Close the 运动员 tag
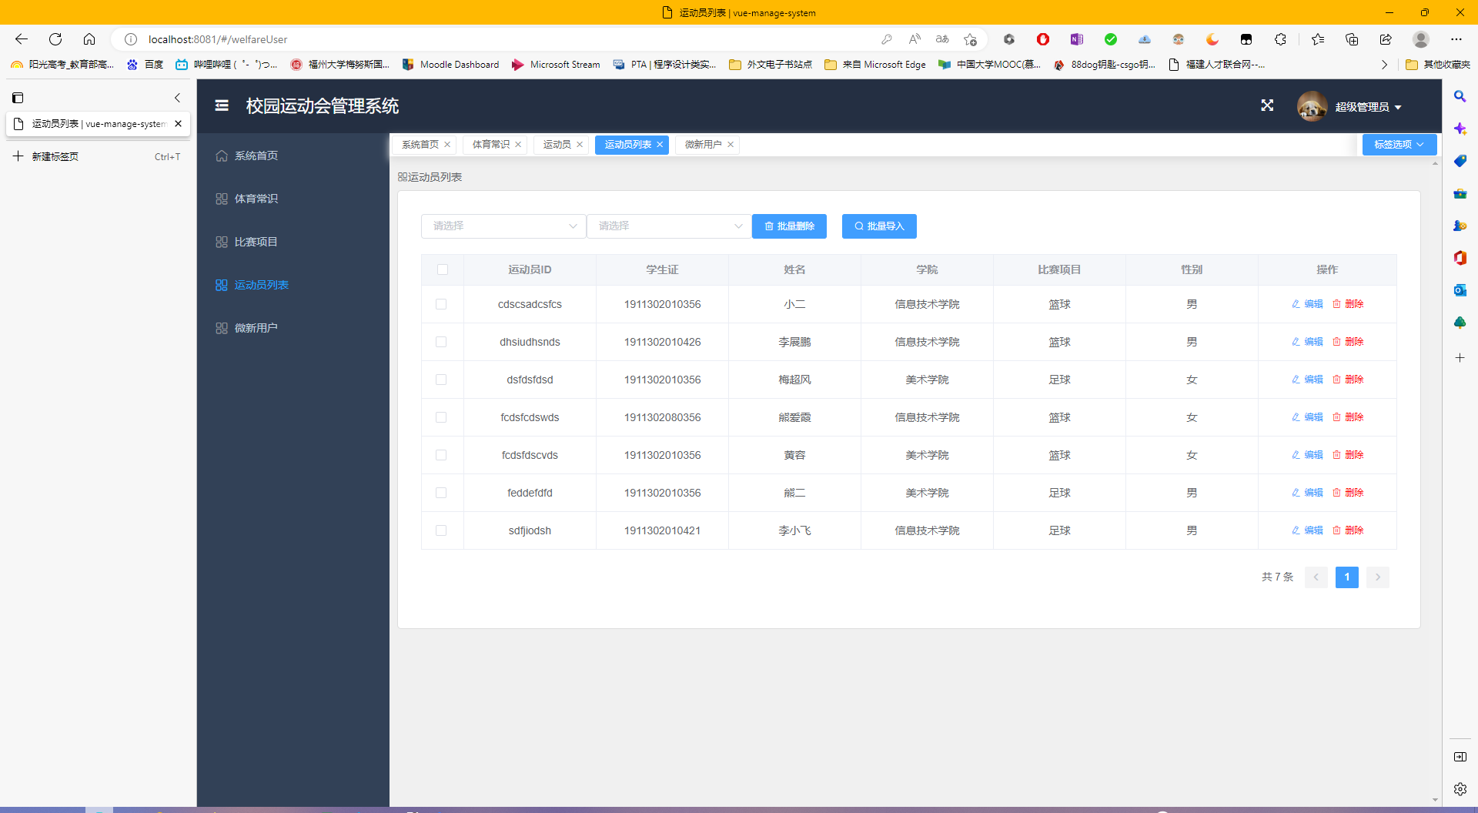This screenshot has width=1478, height=813. (x=580, y=145)
